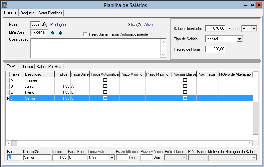Check Próxima Classe box for Junior row
This screenshot has width=264, height=167.
click(185, 86)
